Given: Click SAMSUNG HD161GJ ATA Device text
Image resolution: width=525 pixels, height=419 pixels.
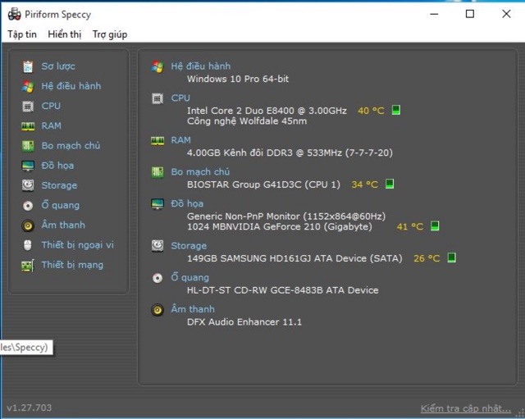Looking at the screenshot, I should pos(294,258).
